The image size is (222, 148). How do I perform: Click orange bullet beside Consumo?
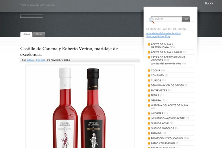tap(149, 75)
